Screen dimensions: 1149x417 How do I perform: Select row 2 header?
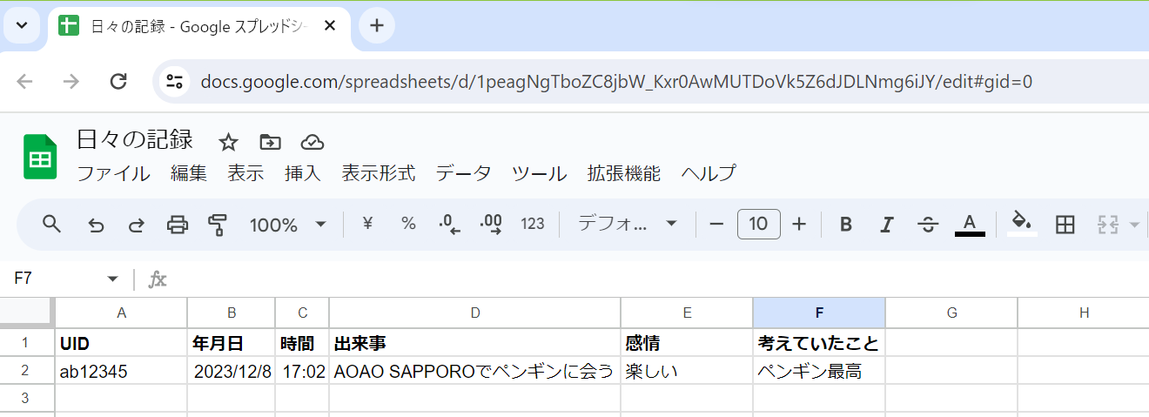click(x=27, y=371)
